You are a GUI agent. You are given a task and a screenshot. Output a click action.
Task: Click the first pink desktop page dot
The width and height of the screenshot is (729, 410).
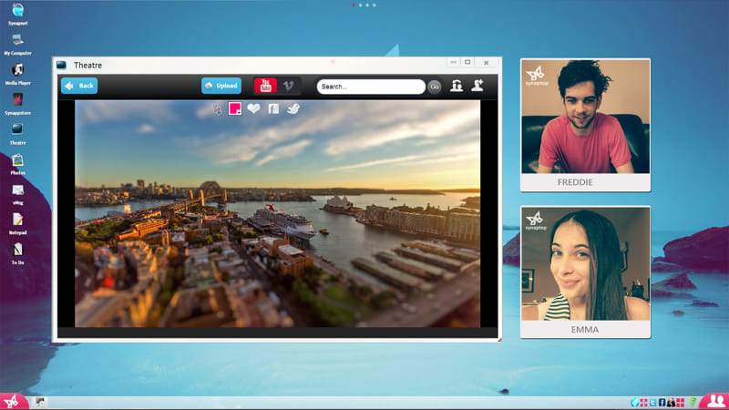(x=354, y=5)
